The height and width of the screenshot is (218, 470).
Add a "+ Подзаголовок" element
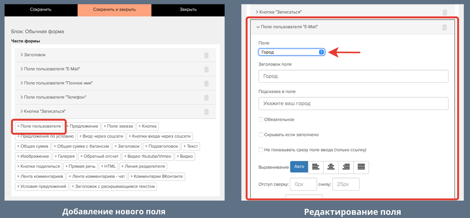click(x=162, y=146)
